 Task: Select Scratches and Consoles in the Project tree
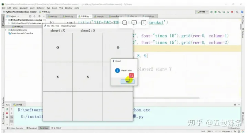[x=21, y=33]
